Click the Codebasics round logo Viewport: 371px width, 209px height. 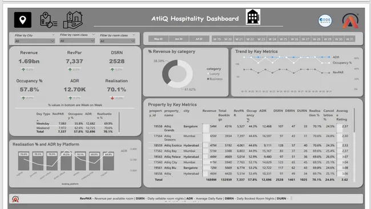[x=325, y=21]
